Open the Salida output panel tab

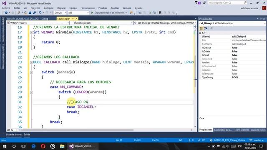click(27, 135)
